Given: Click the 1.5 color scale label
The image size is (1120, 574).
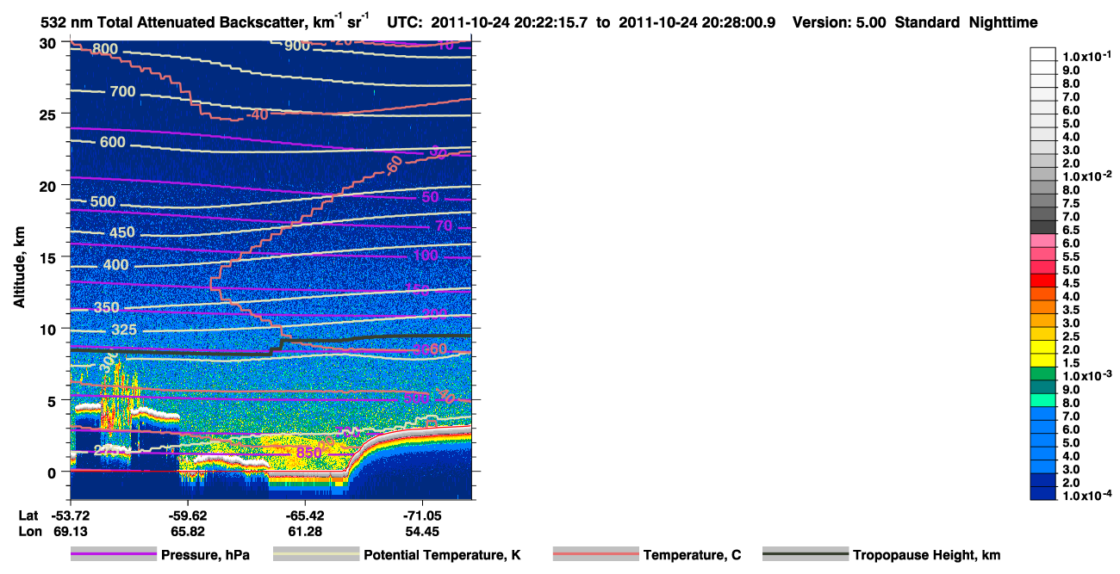Looking at the screenshot, I should coord(1072,363).
